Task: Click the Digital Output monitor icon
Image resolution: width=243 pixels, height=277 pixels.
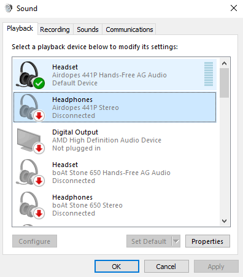Action: (31, 141)
